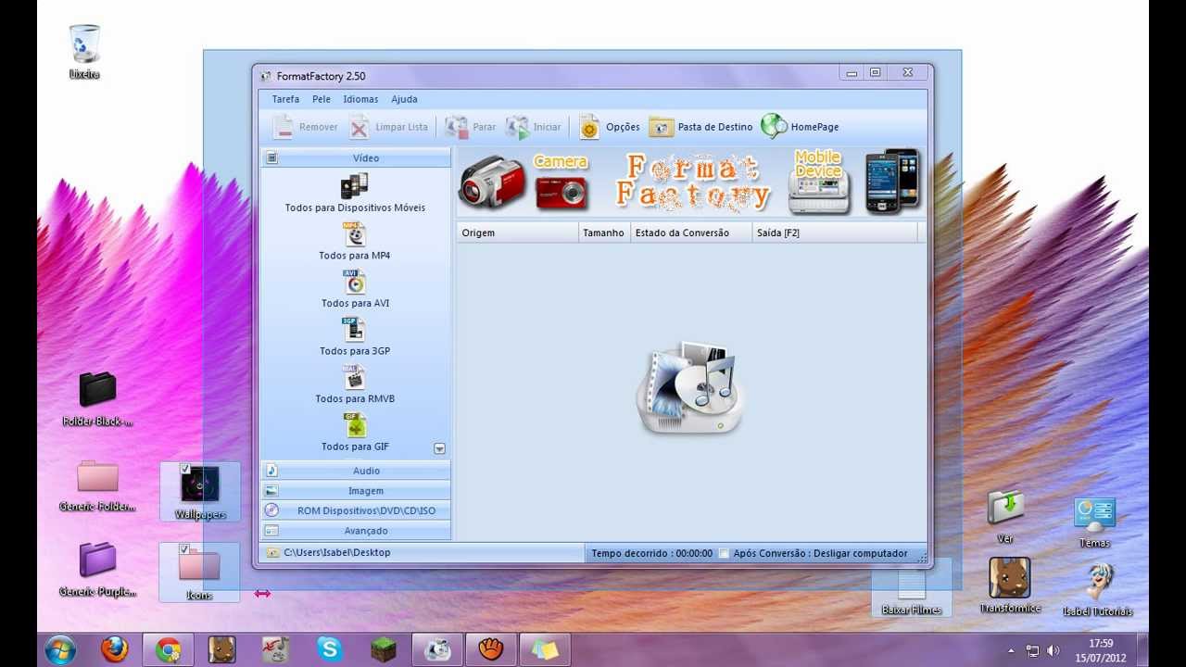Open Opções settings gear
The height and width of the screenshot is (667, 1186).
coord(610,127)
